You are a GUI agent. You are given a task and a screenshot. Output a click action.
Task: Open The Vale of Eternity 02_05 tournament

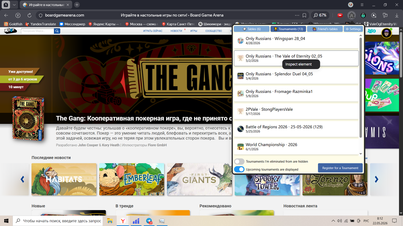(x=296, y=58)
